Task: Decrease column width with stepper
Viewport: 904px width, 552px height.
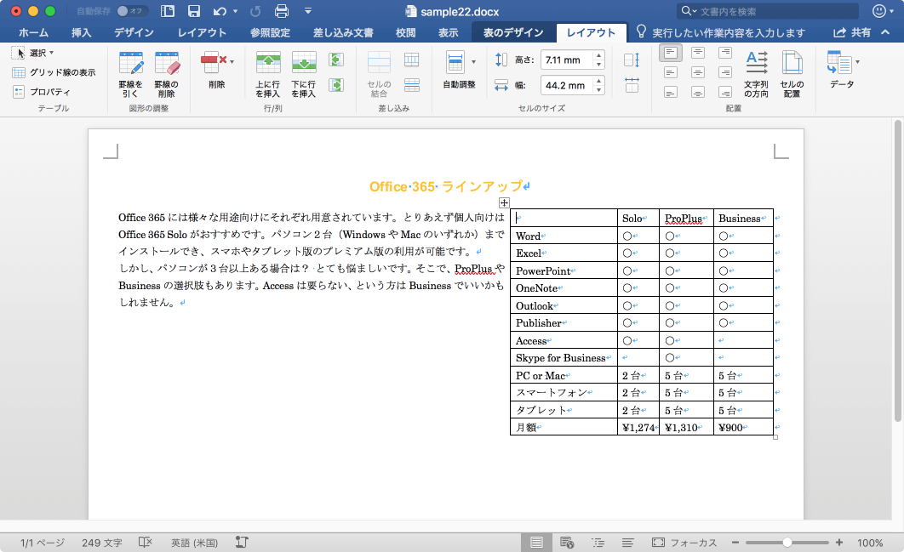Action: coord(599,90)
